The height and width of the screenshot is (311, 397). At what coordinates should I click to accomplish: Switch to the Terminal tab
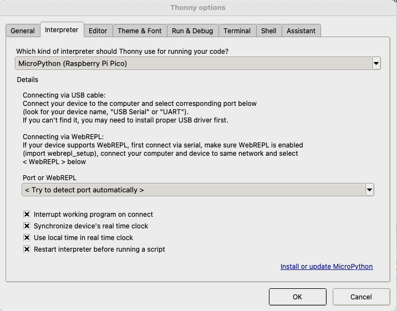click(x=237, y=31)
